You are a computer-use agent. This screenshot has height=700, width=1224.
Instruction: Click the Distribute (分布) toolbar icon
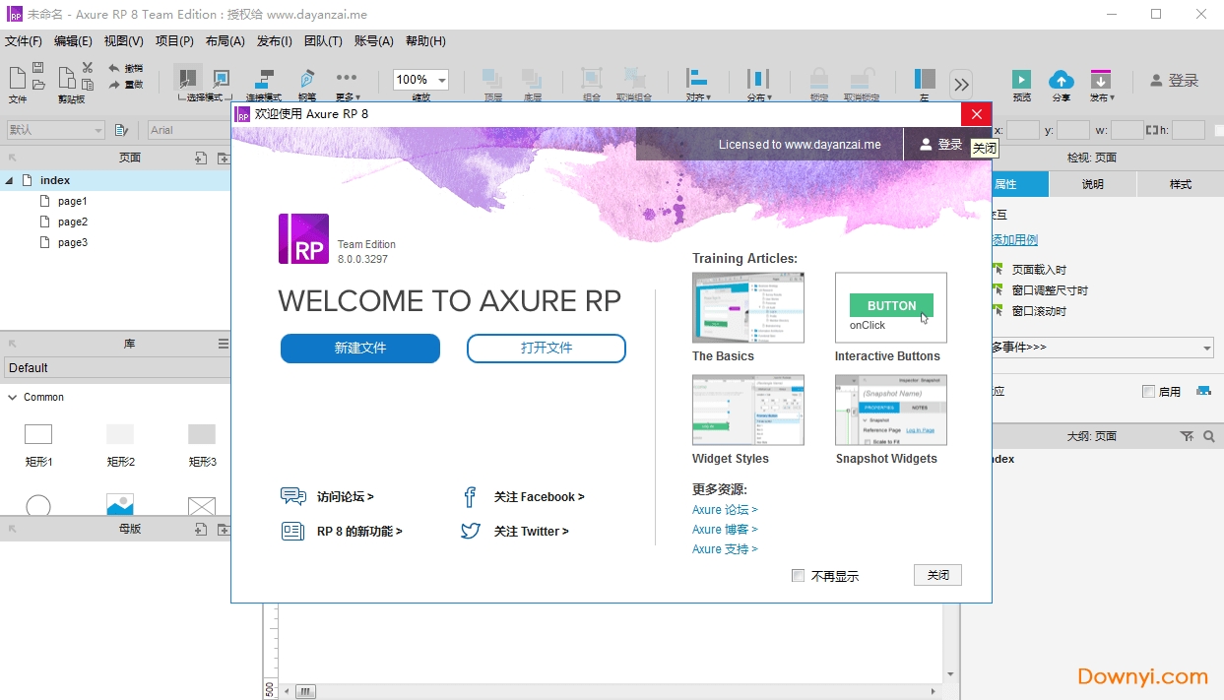click(758, 79)
